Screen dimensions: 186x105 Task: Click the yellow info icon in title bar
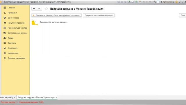pyautogui.click(x=177, y=2)
